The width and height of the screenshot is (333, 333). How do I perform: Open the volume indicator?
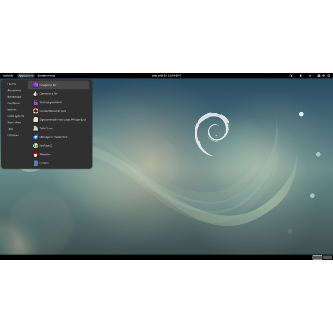tap(323, 75)
